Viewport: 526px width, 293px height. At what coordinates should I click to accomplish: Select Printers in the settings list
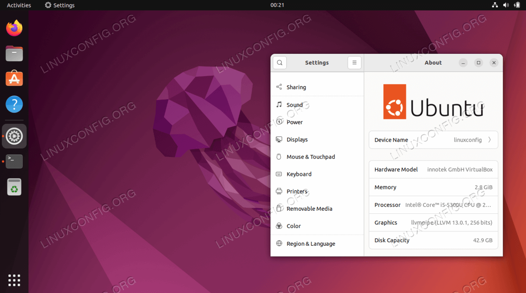pos(317,191)
